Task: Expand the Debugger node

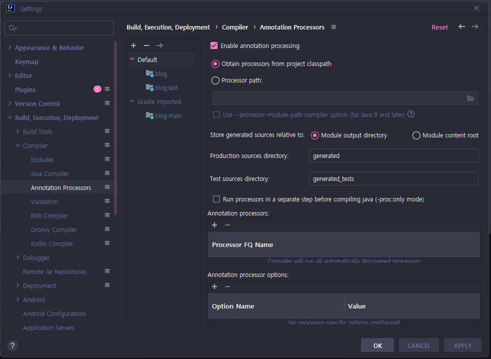Action: pyautogui.click(x=18, y=257)
